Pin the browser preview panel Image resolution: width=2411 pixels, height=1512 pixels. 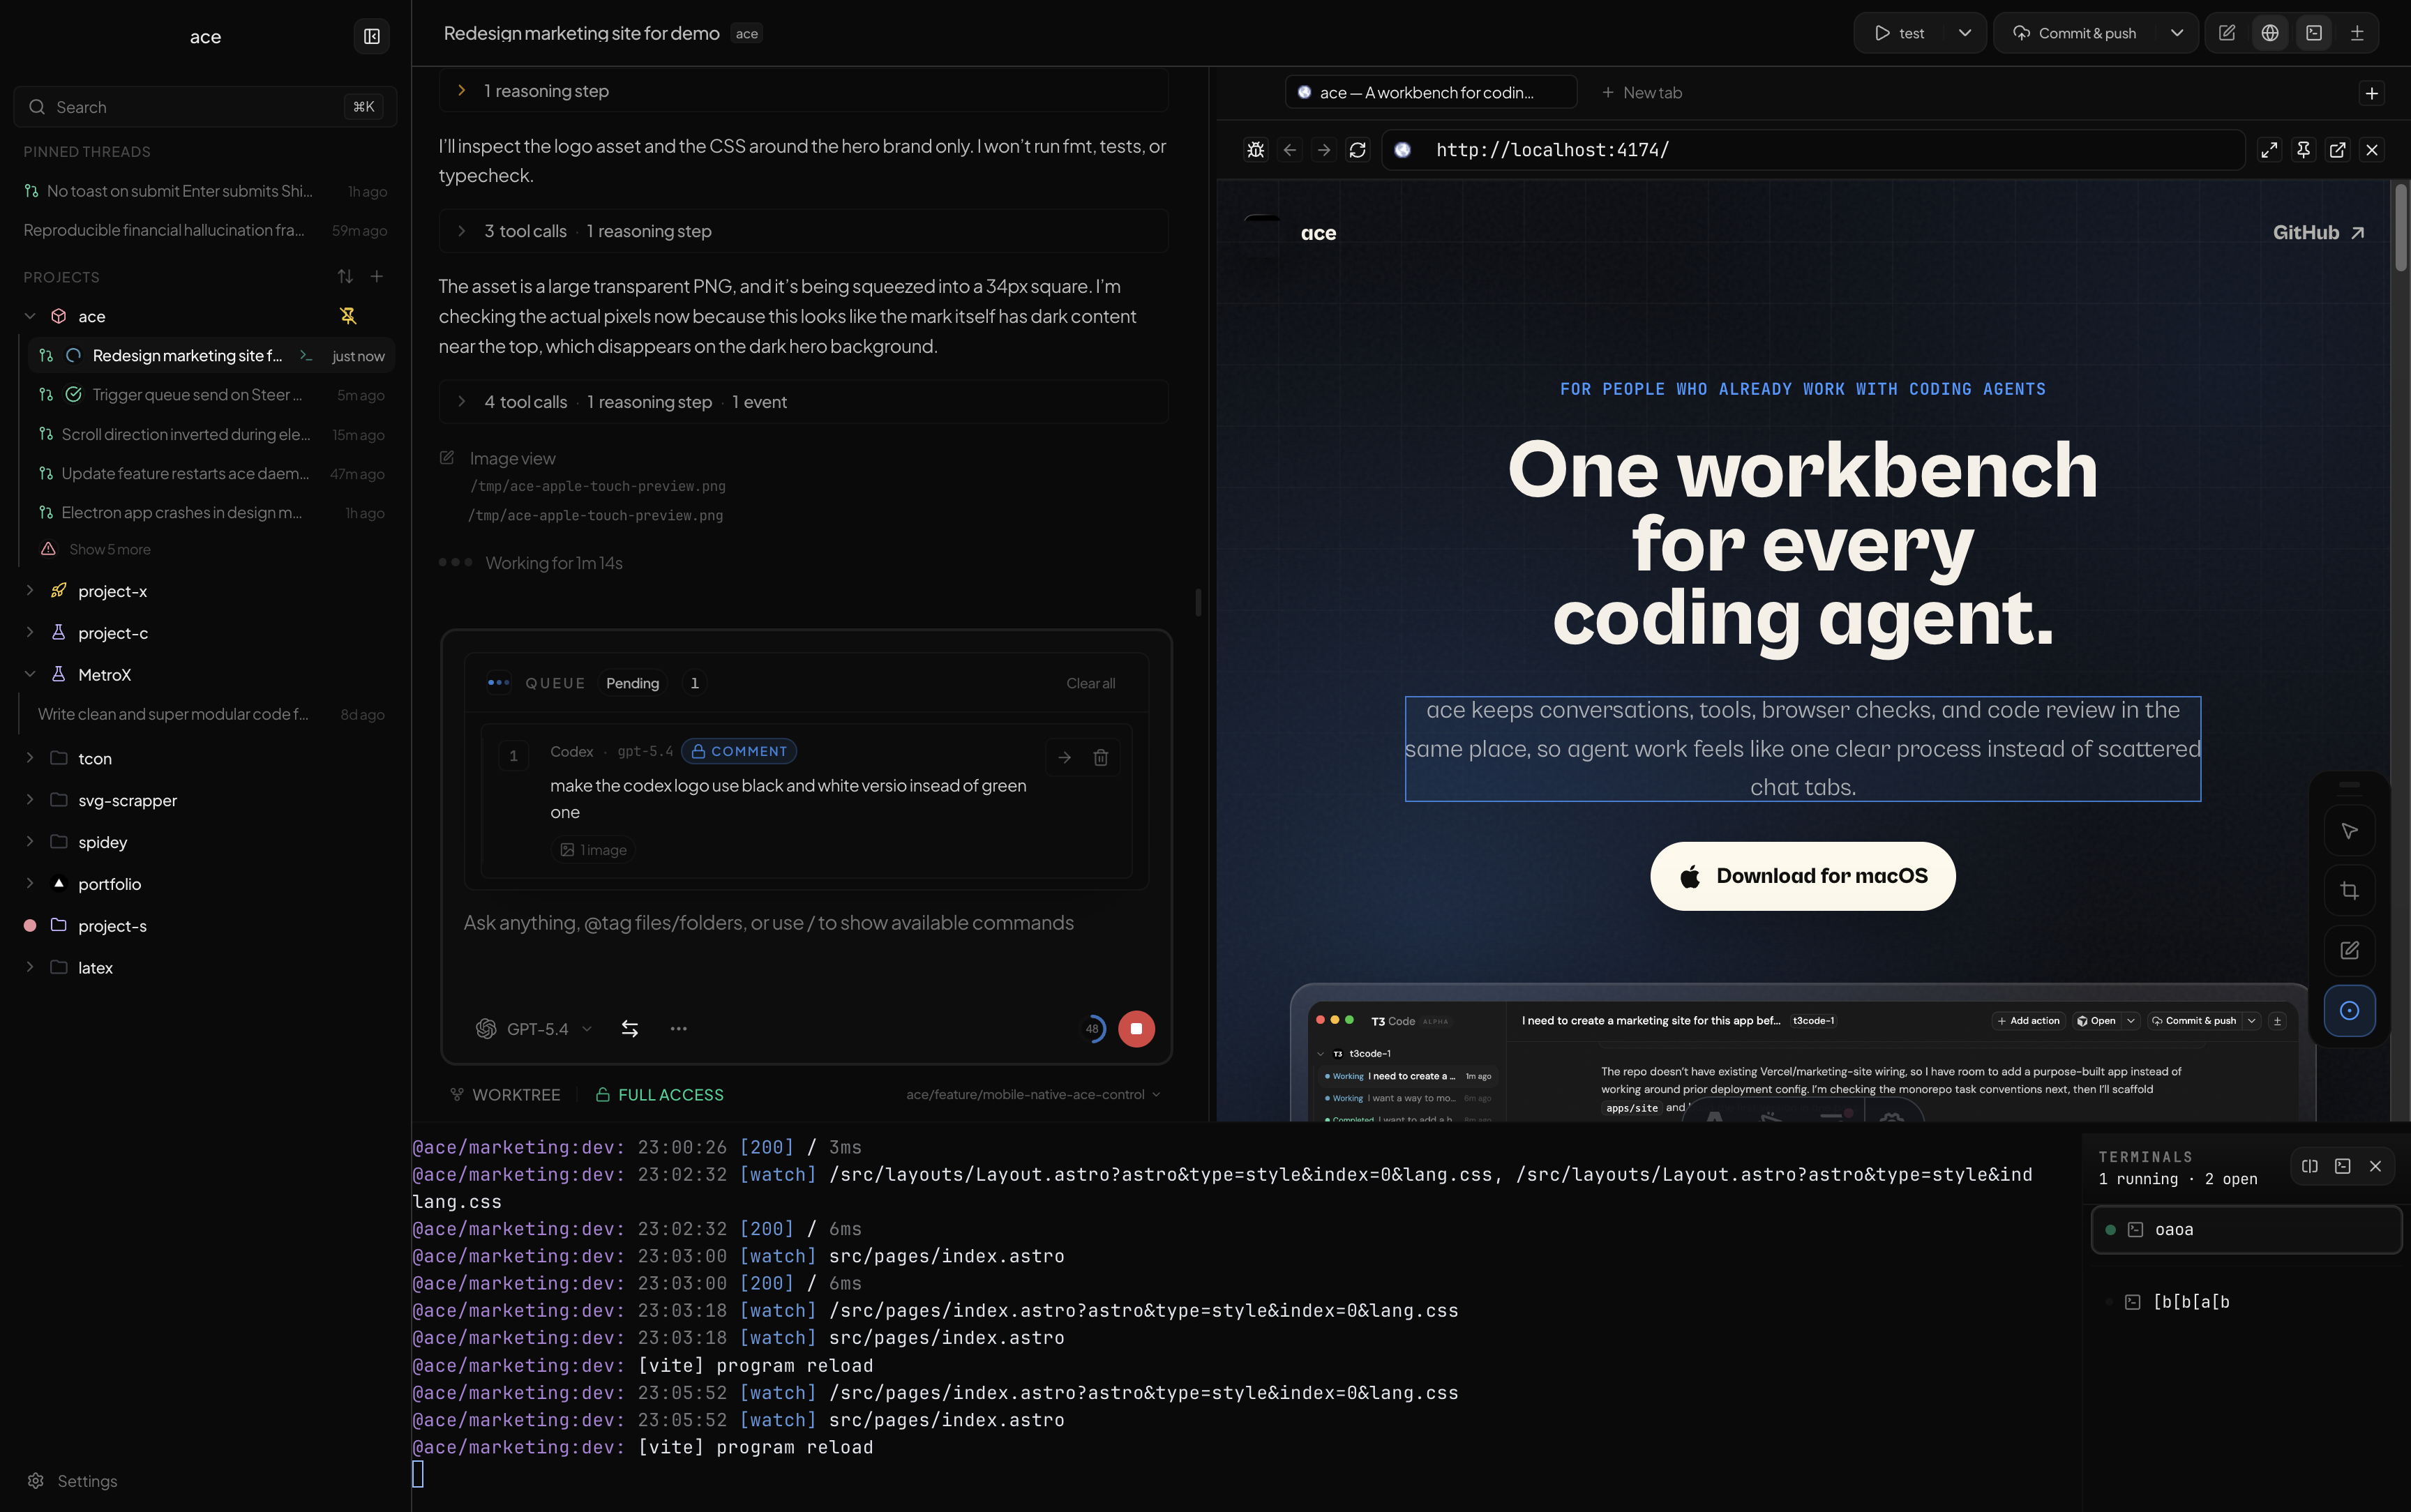click(2304, 150)
